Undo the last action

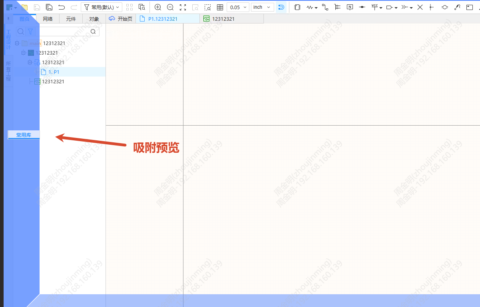pyautogui.click(x=61, y=7)
